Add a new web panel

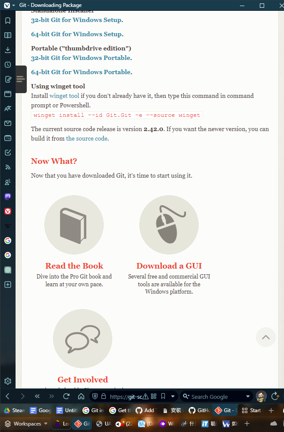8,285
